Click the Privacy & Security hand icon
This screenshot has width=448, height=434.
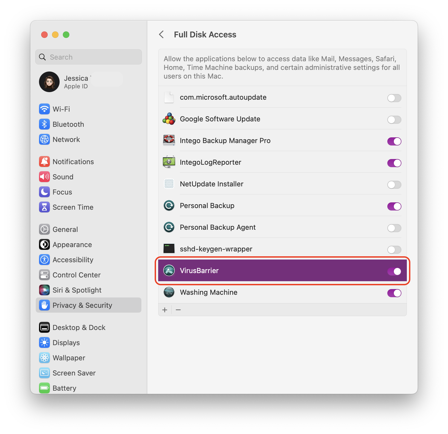point(44,305)
